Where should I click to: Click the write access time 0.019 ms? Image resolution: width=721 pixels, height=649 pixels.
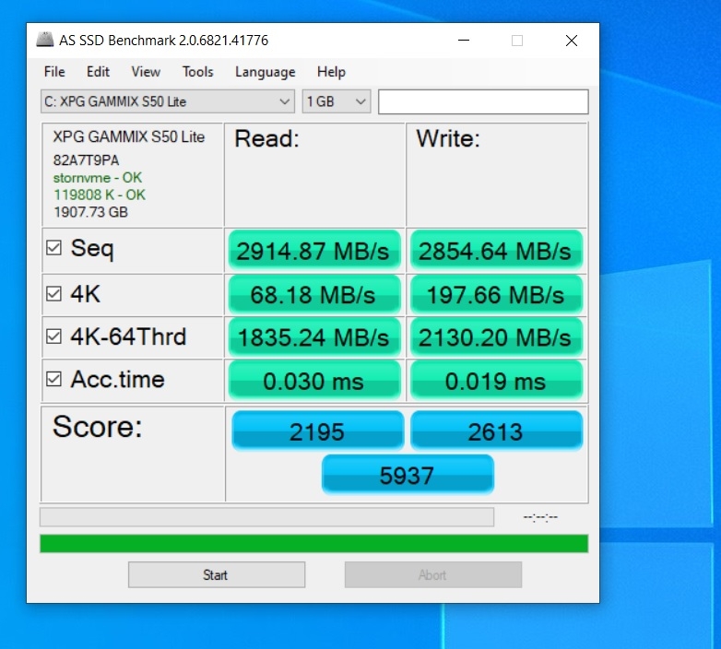coord(496,381)
